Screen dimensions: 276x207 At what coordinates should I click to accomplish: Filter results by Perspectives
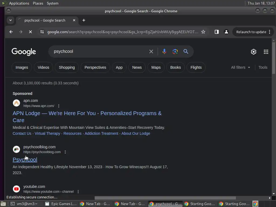tap(95, 67)
